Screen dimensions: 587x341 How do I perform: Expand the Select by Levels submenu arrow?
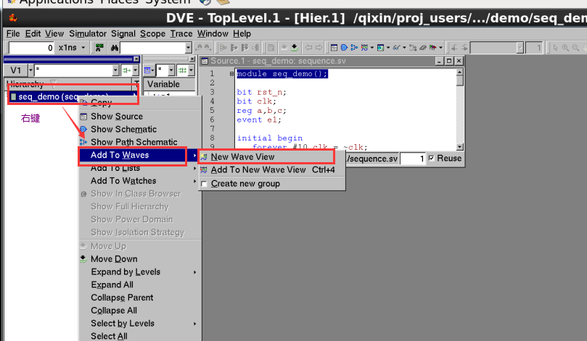194,324
